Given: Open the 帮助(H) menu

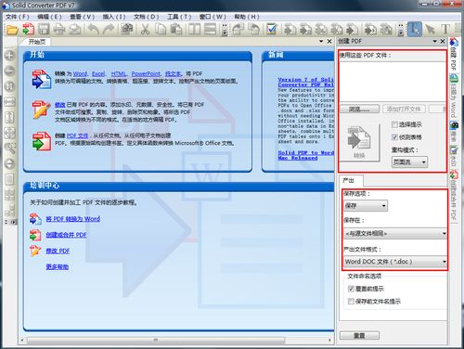Looking at the screenshot, I should [247, 17].
